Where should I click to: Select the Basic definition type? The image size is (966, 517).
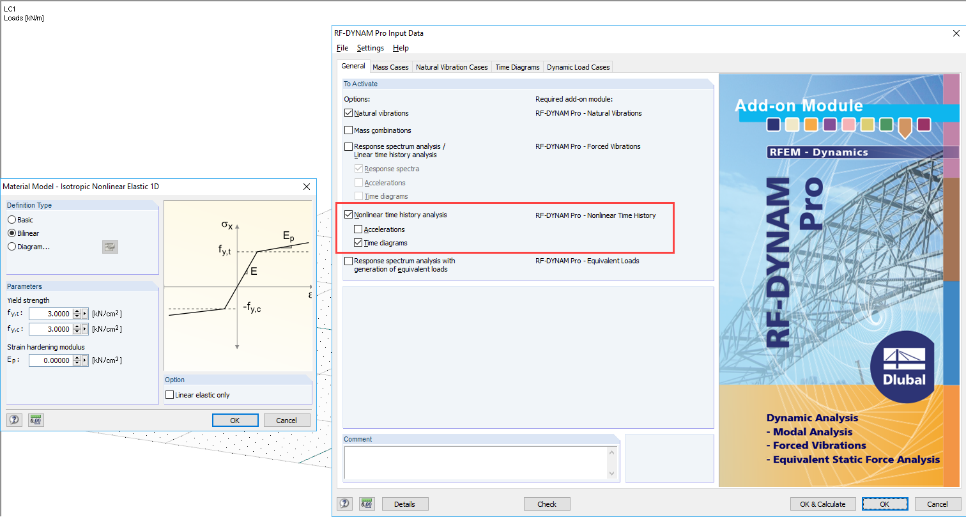pyautogui.click(x=13, y=219)
